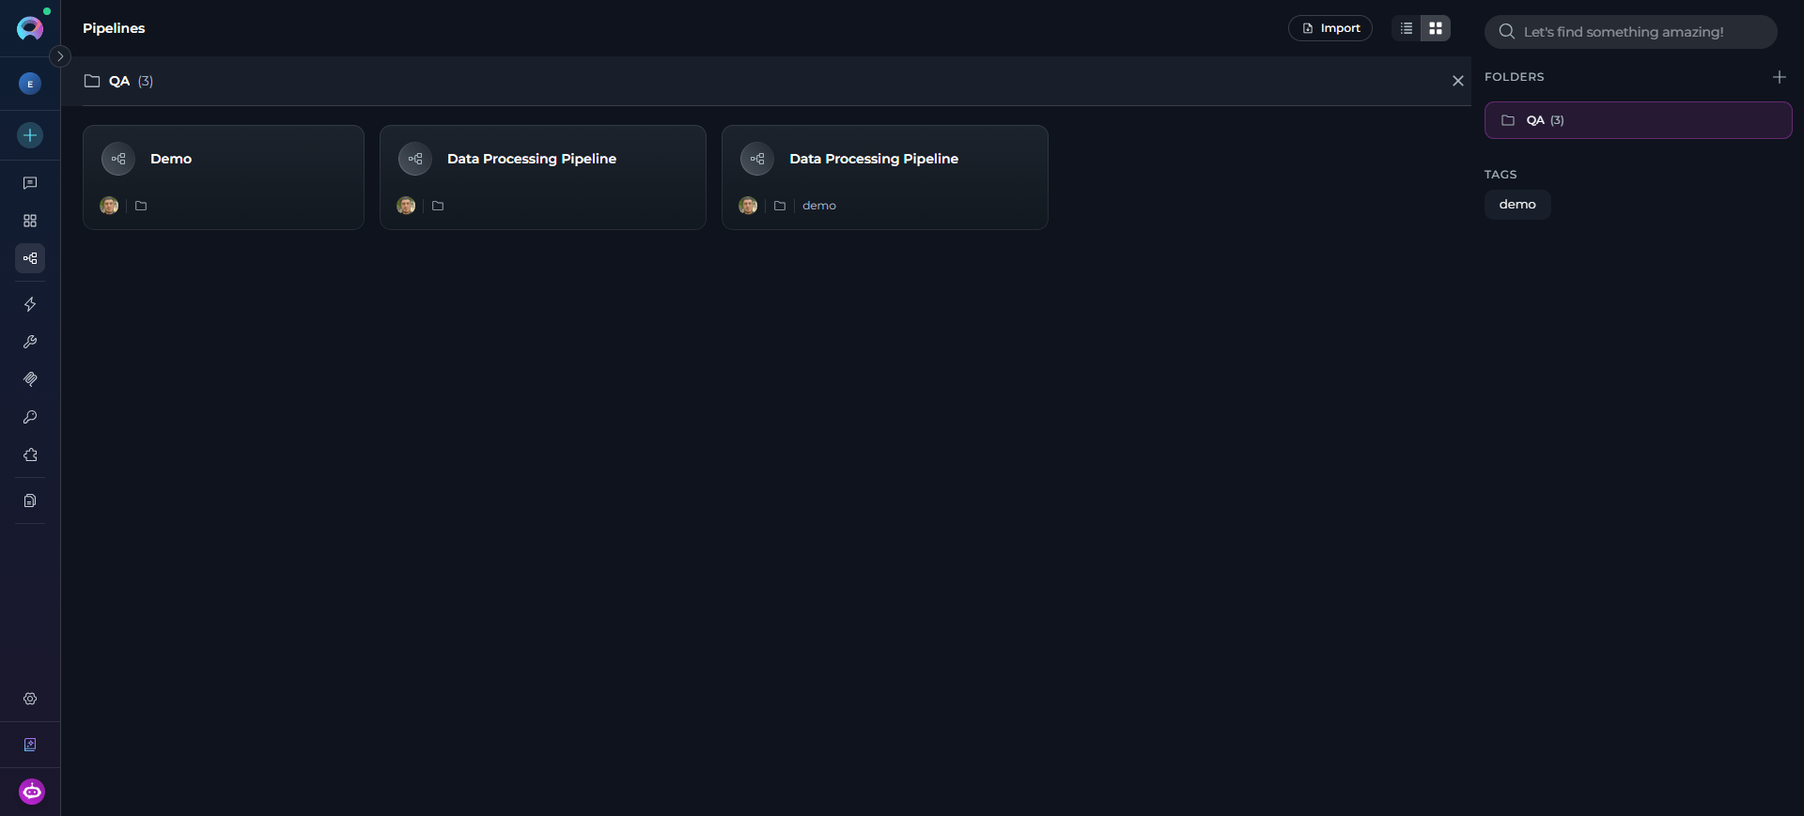Close the QA folder filter bar
This screenshot has width=1804, height=816.
point(1458,81)
